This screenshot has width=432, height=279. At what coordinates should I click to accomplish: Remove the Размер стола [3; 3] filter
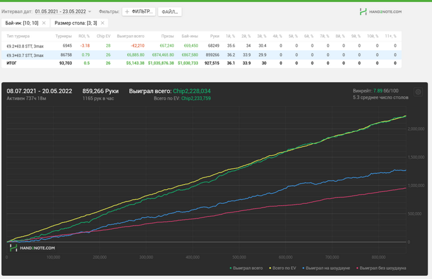[102, 23]
